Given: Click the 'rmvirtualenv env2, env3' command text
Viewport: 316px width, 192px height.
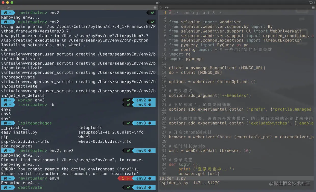Looking at the screenshot, I should point(46,151).
